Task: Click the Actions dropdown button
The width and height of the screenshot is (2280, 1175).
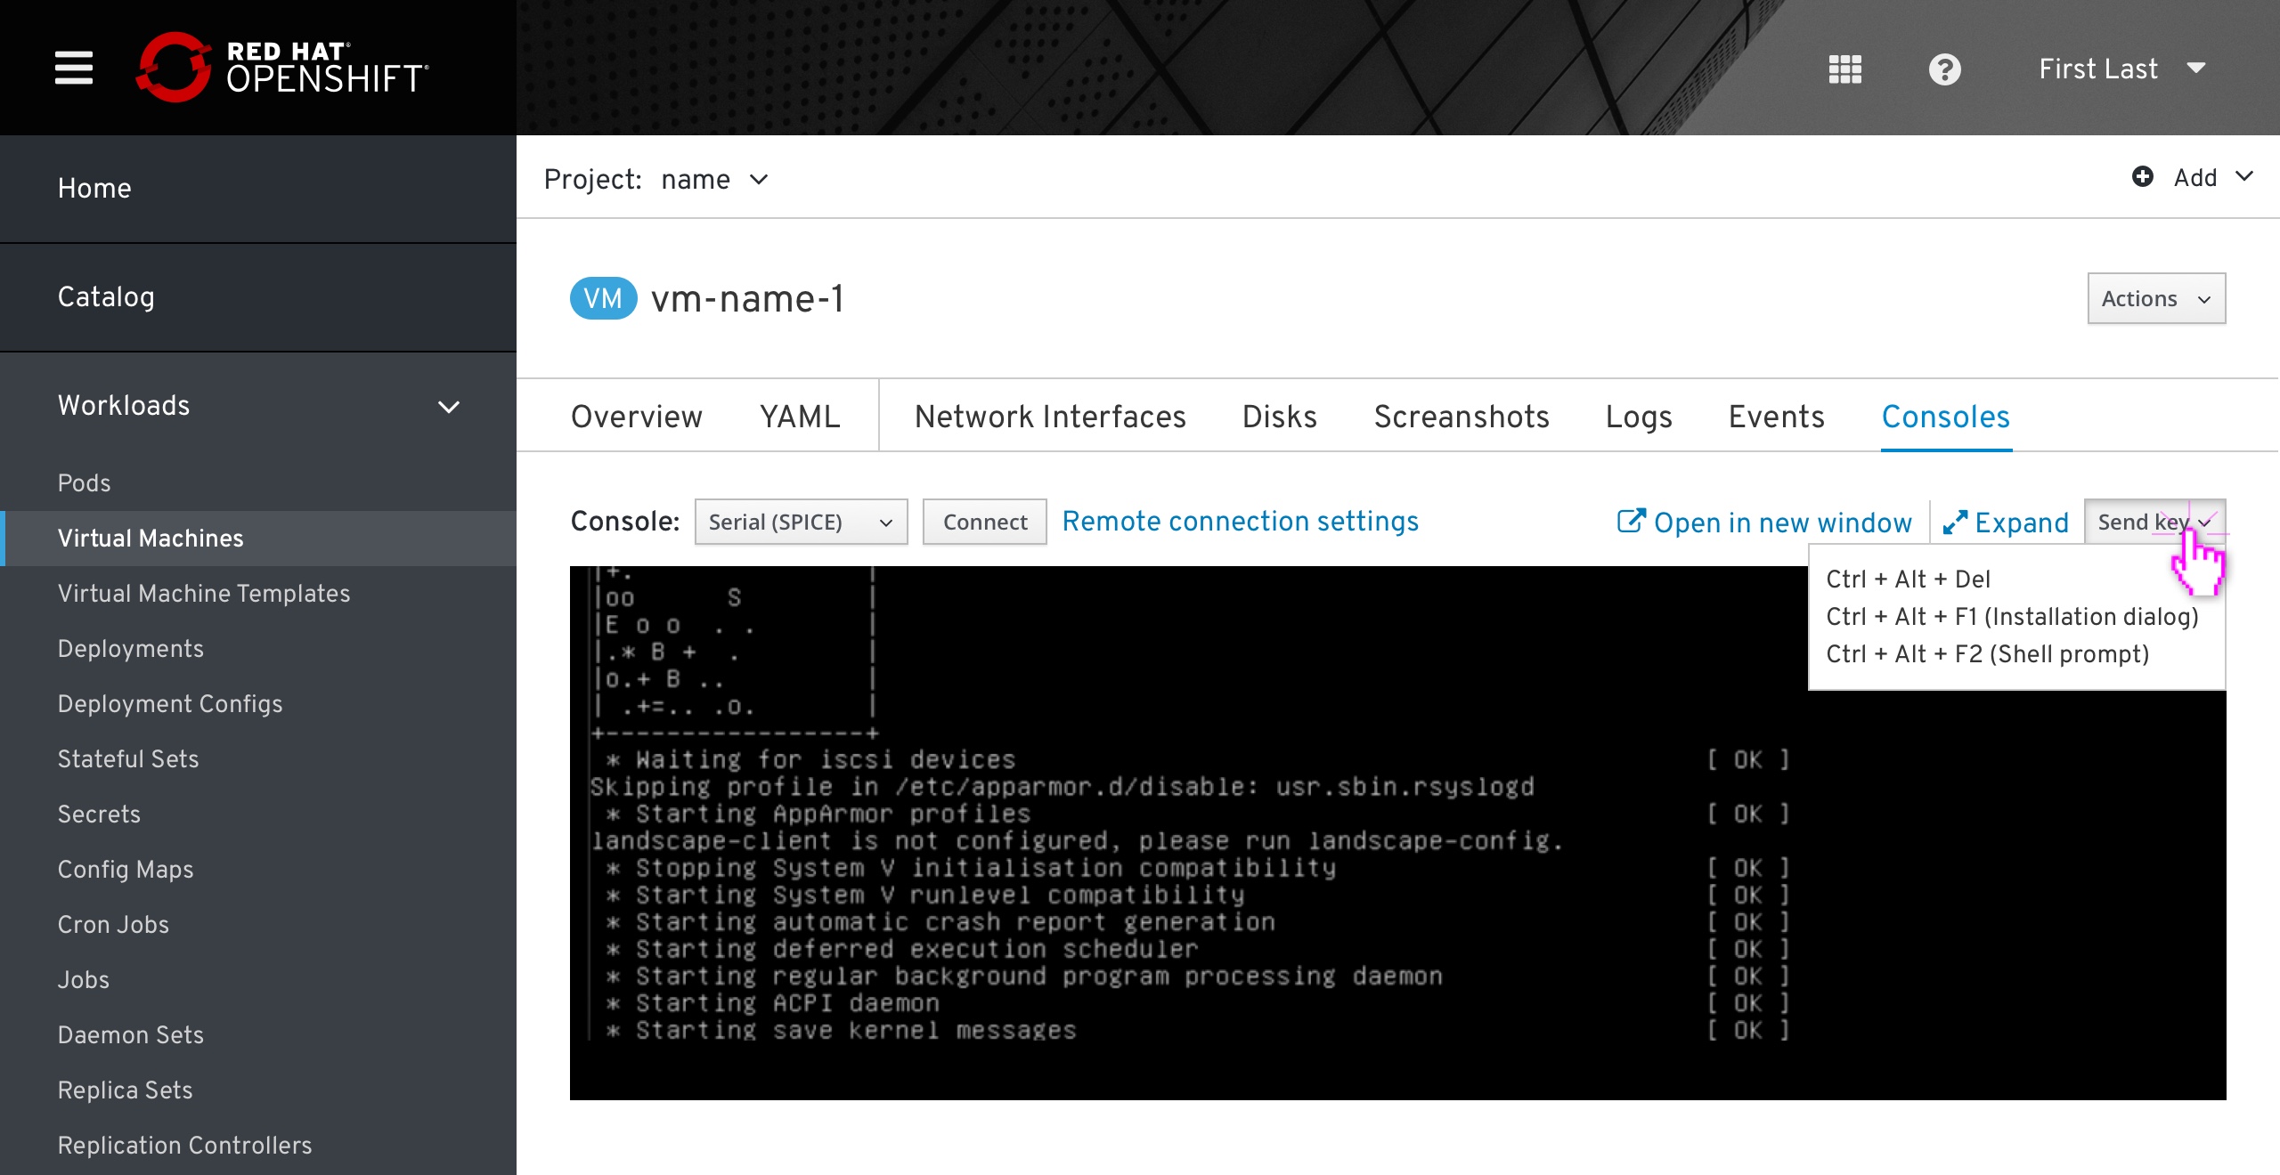Action: [2154, 298]
